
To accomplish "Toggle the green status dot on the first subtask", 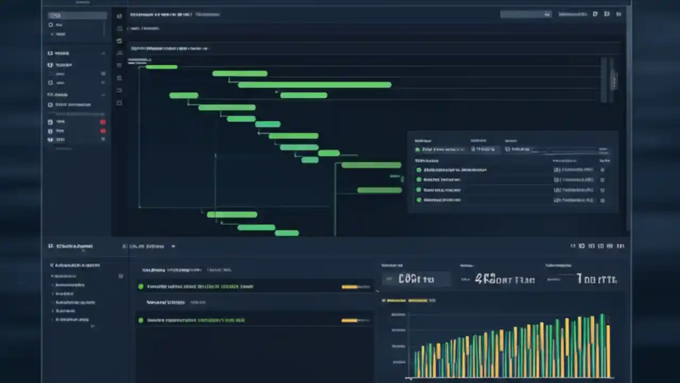I will pyautogui.click(x=419, y=170).
